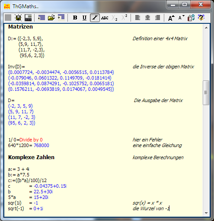
Task: Click the dark calculator-style disk icon
Action: pos(28,18)
